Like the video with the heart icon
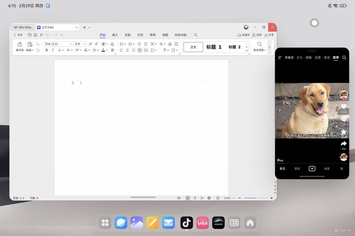 pyautogui.click(x=344, y=107)
